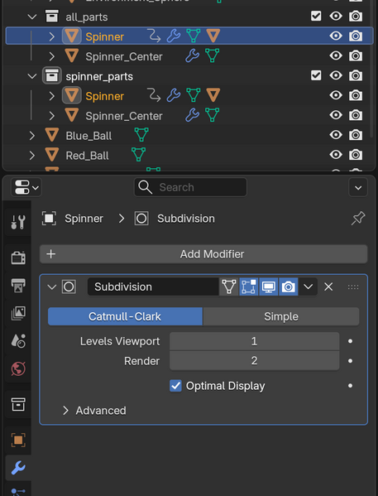Hide Blue_Ball in viewport with eye icon
Image resolution: width=378 pixels, height=496 pixels.
[x=336, y=135]
